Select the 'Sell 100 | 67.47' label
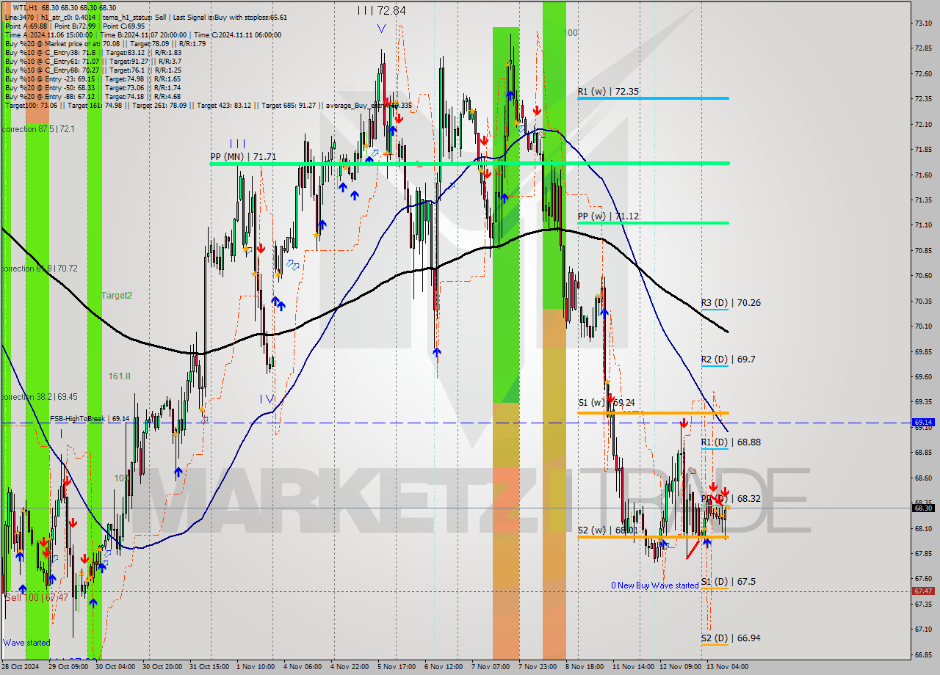This screenshot has height=675, width=940. [x=37, y=598]
